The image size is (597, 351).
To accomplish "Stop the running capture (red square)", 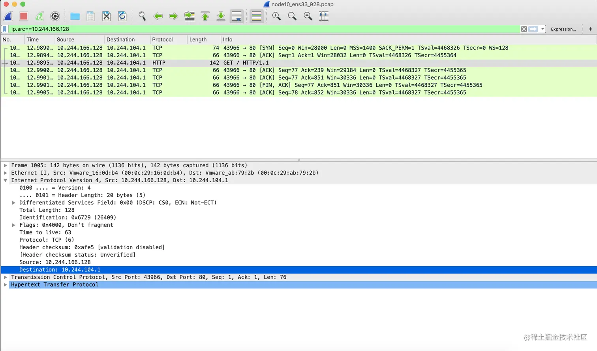I will pos(24,16).
